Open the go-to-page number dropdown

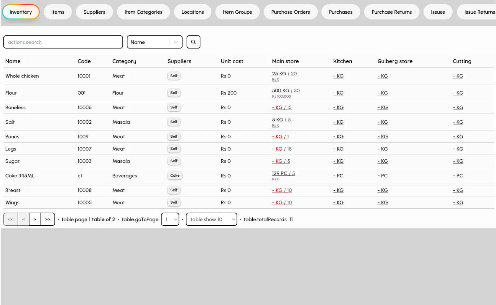pyautogui.click(x=170, y=219)
